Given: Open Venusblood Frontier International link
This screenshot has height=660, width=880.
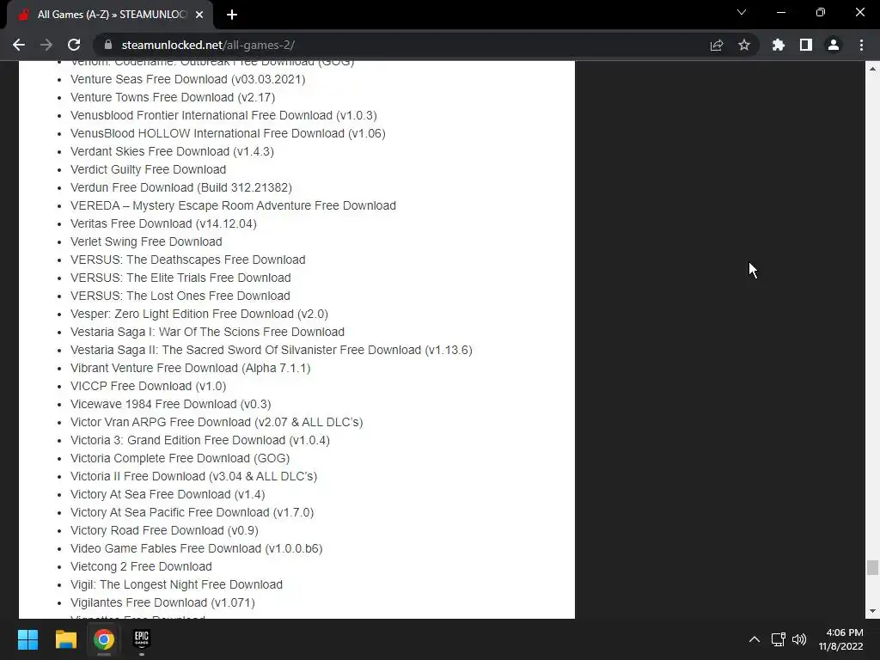Looking at the screenshot, I should [x=223, y=115].
